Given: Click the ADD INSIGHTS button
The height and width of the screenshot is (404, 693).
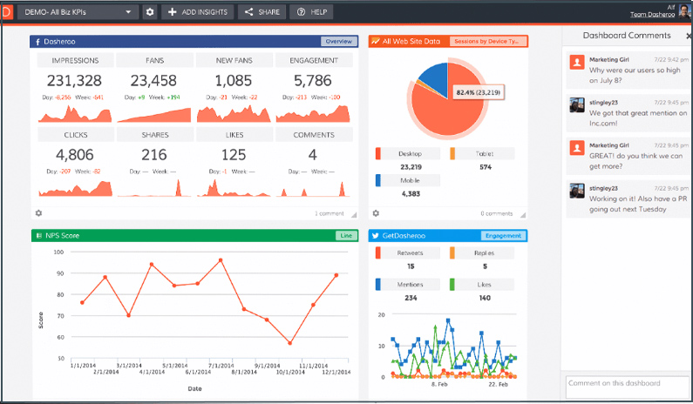Looking at the screenshot, I should click(197, 12).
